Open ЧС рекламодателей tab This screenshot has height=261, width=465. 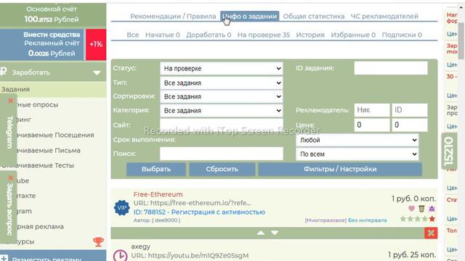tap(384, 16)
